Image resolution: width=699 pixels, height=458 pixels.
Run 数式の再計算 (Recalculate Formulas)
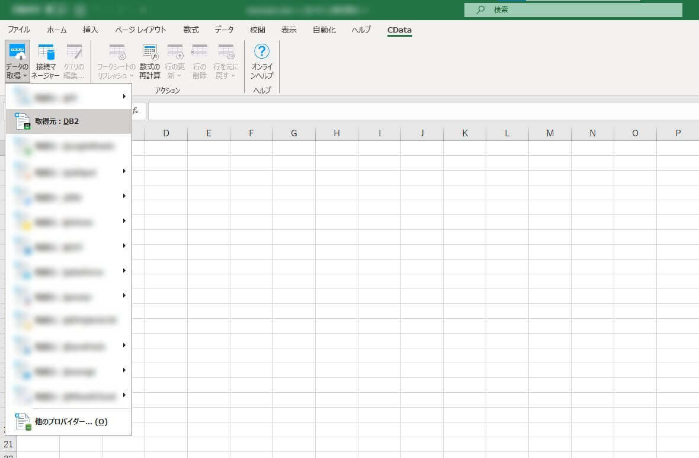[149, 59]
